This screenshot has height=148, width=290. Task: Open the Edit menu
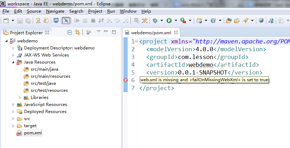coord(18,11)
